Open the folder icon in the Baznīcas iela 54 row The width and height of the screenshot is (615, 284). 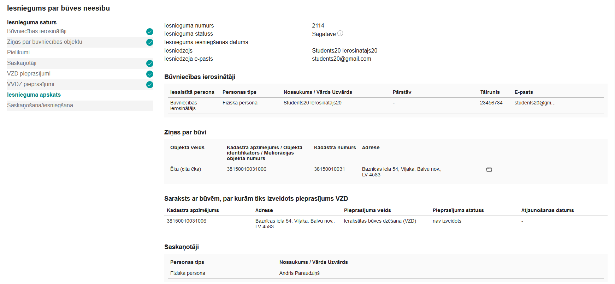click(489, 170)
